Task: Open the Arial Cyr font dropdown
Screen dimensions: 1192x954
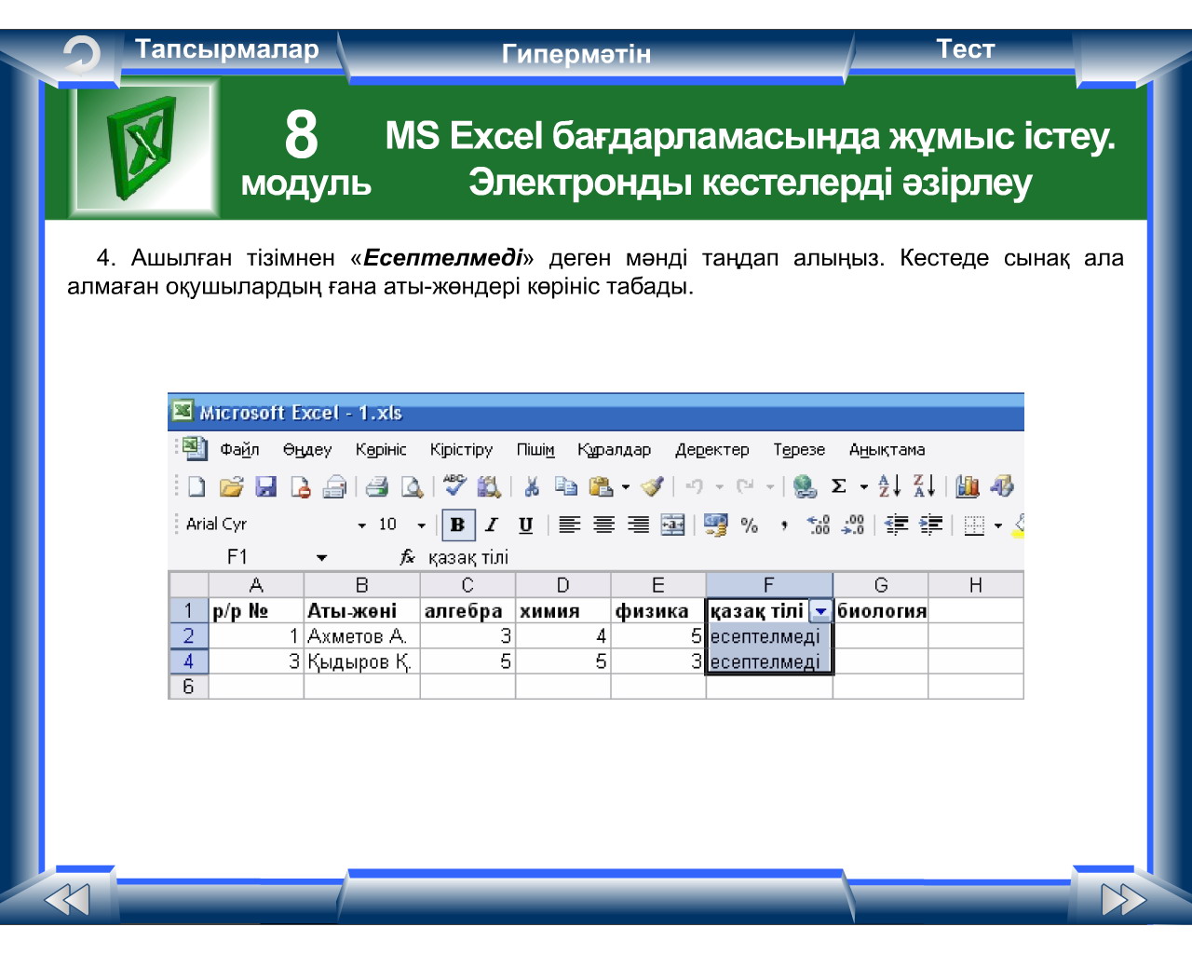Action: tap(362, 525)
